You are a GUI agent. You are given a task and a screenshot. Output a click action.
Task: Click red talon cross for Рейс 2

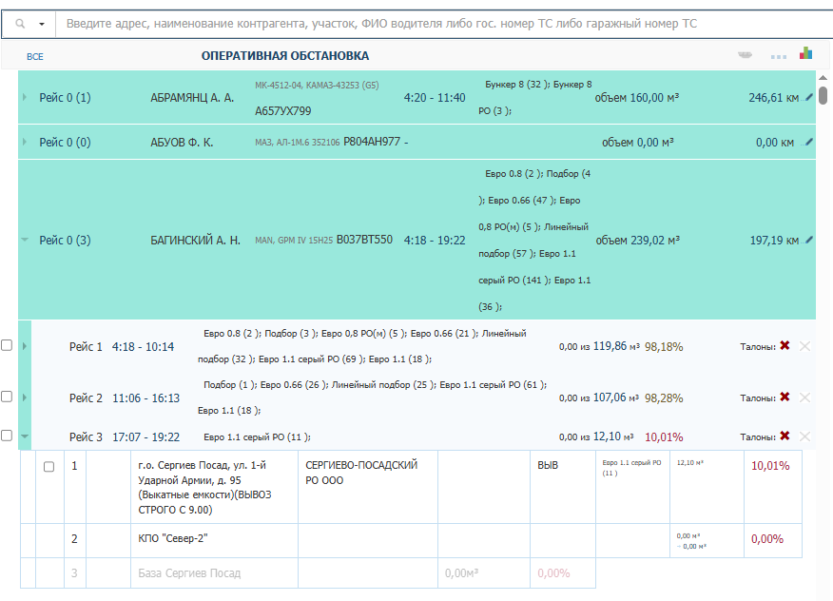point(785,397)
